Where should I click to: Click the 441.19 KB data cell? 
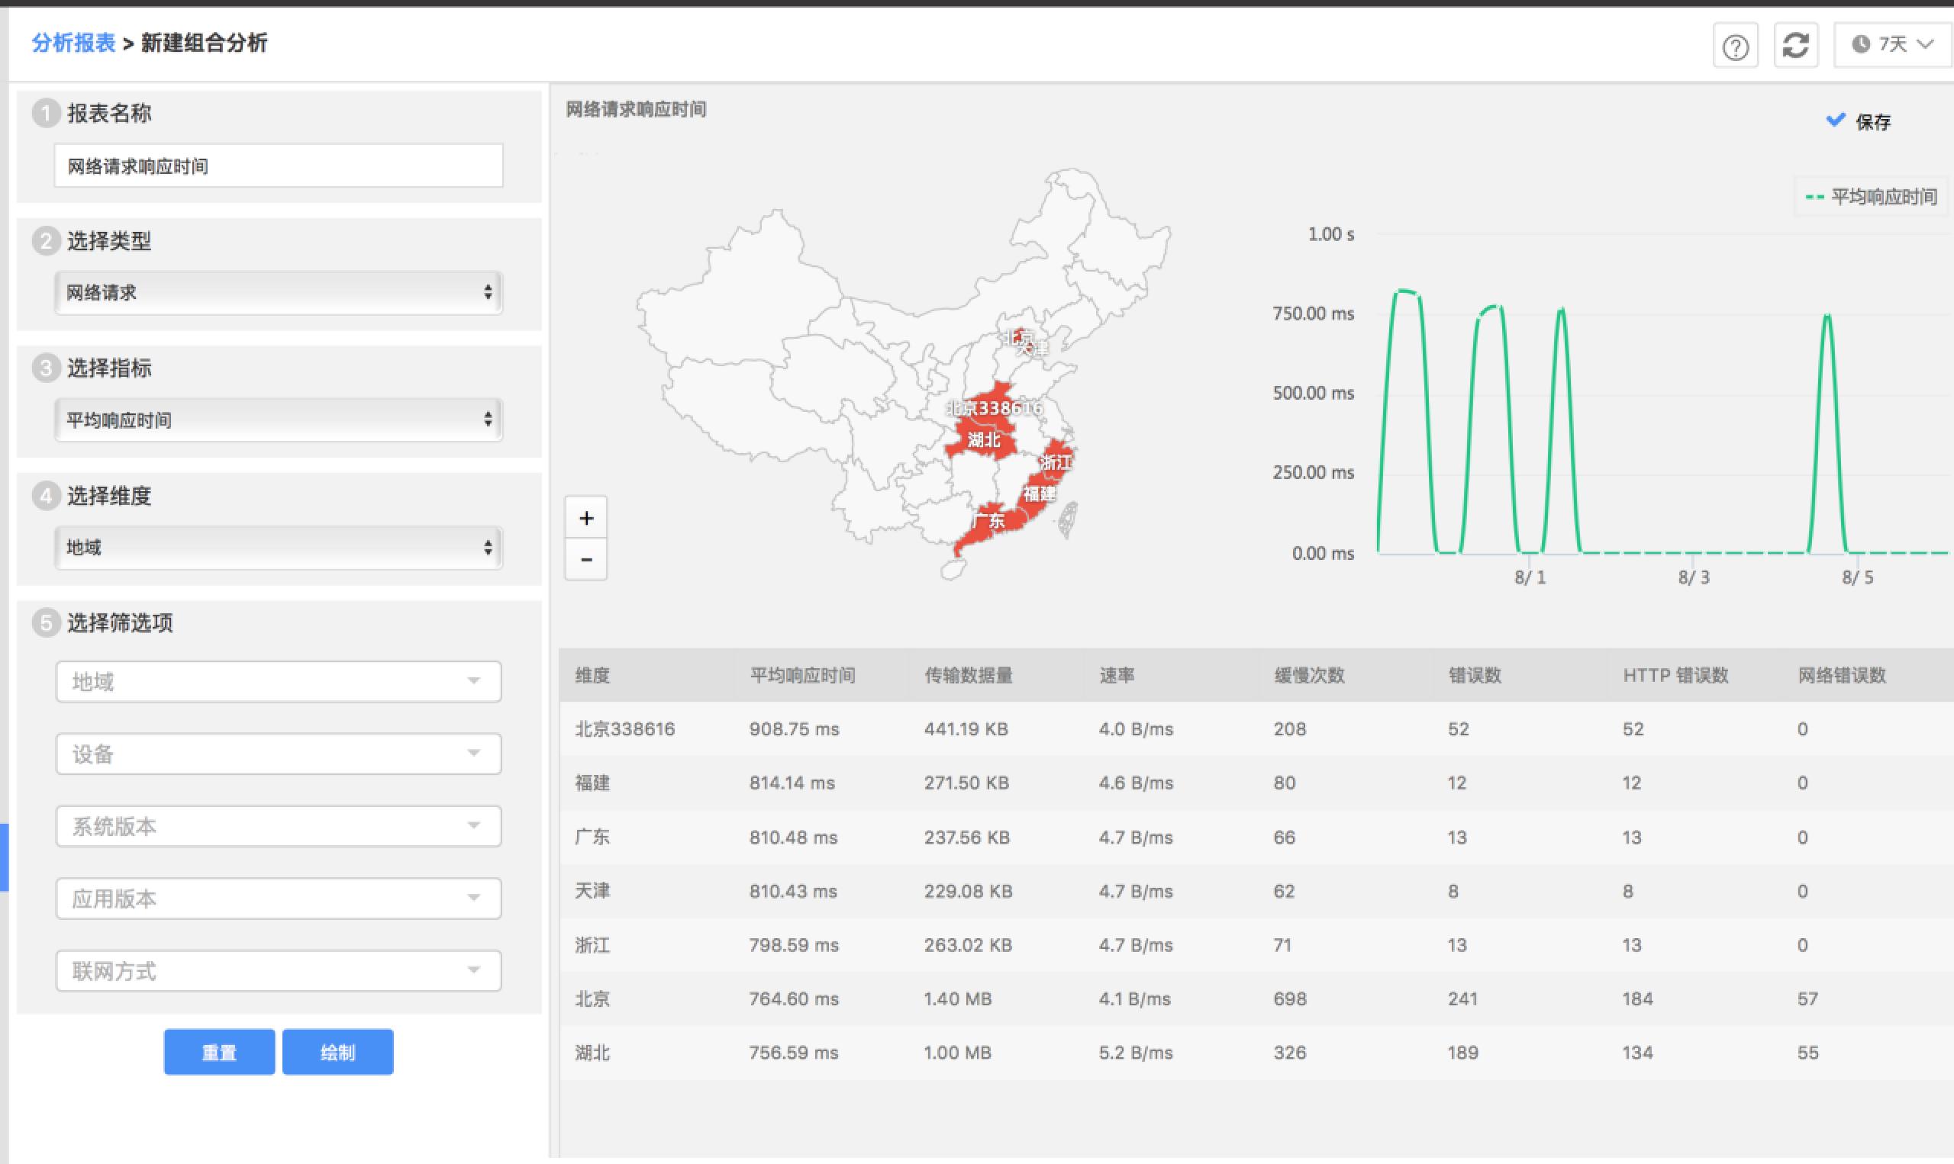click(966, 728)
